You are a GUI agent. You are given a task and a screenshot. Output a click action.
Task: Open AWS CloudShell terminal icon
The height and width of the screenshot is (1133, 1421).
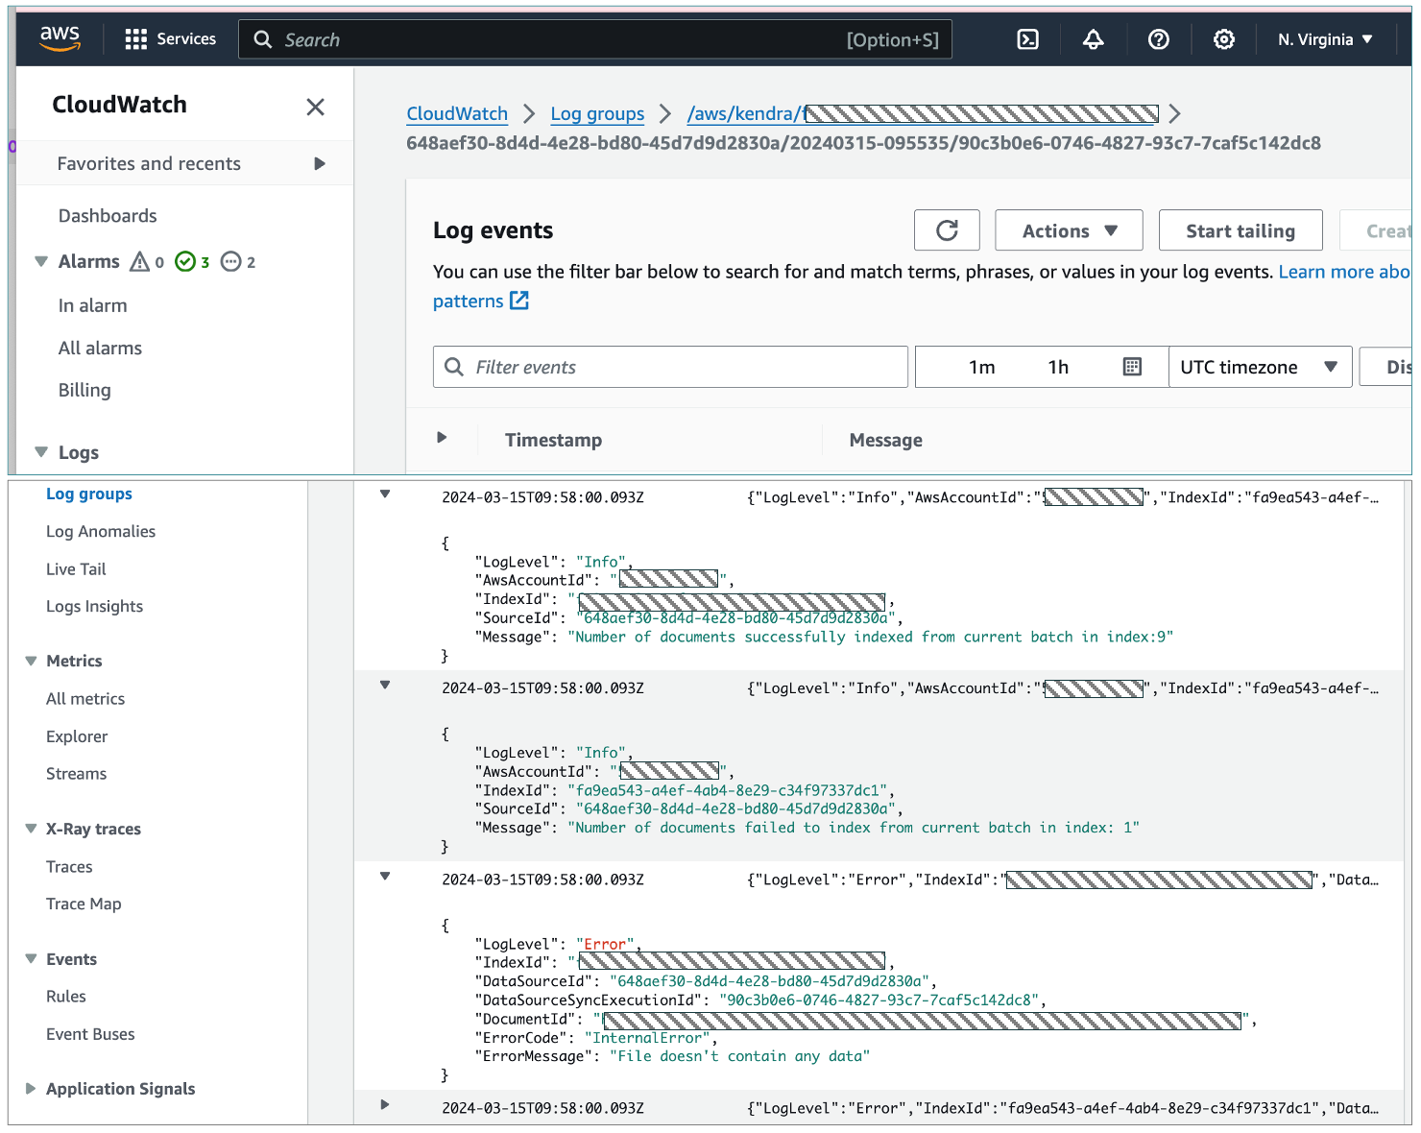click(1027, 39)
